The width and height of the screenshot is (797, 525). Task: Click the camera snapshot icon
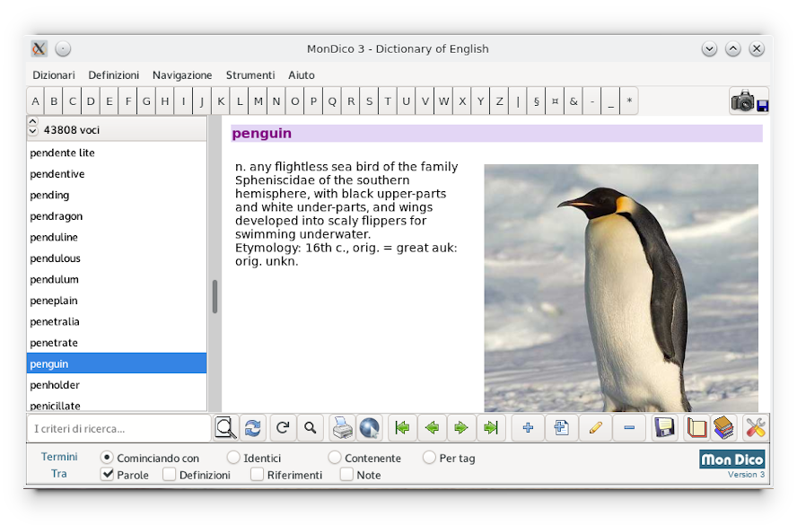click(749, 101)
